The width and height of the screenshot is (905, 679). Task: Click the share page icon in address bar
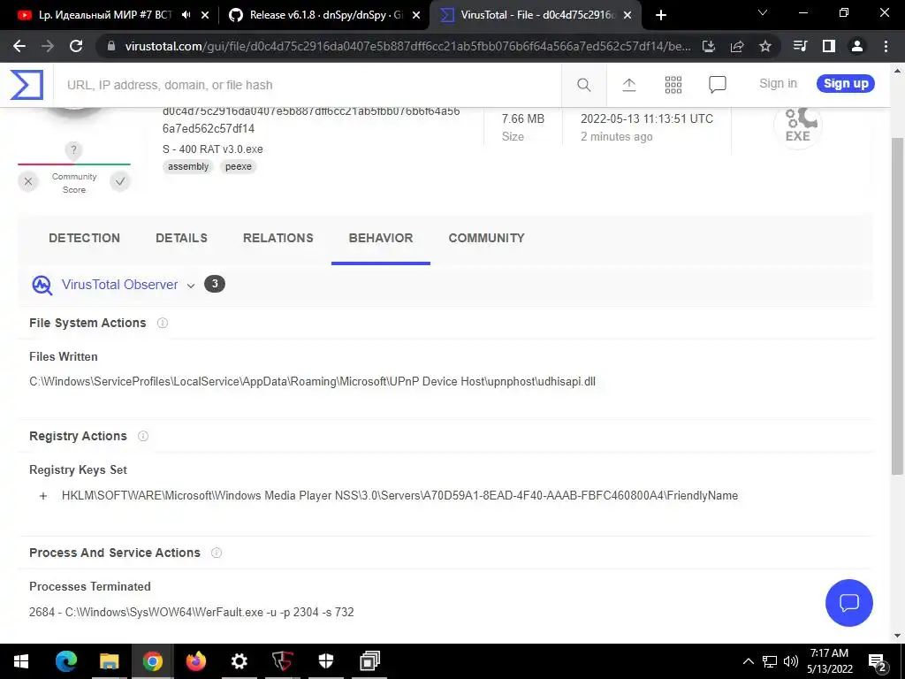[x=737, y=46]
